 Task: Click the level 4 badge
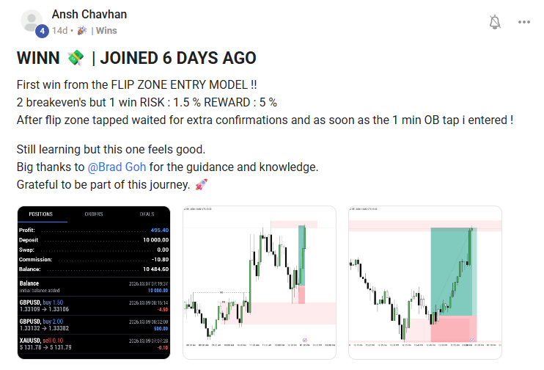click(x=42, y=32)
